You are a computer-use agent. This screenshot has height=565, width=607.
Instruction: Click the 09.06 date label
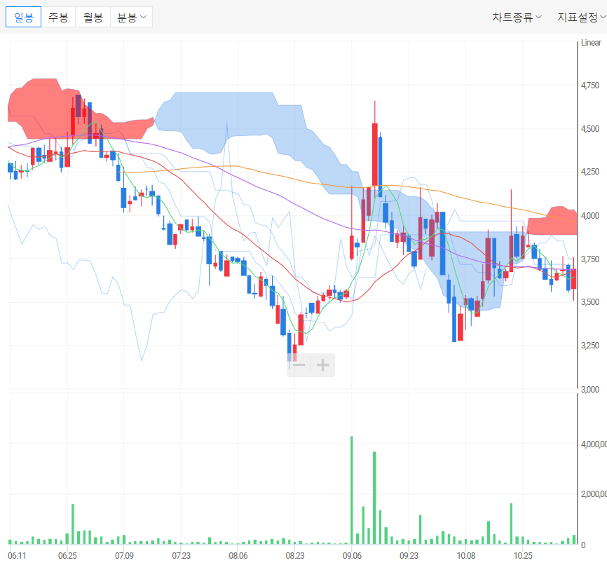point(352,556)
